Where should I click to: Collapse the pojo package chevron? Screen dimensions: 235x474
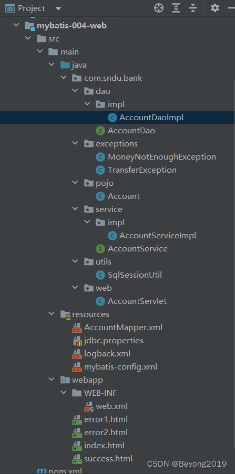tap(75, 183)
